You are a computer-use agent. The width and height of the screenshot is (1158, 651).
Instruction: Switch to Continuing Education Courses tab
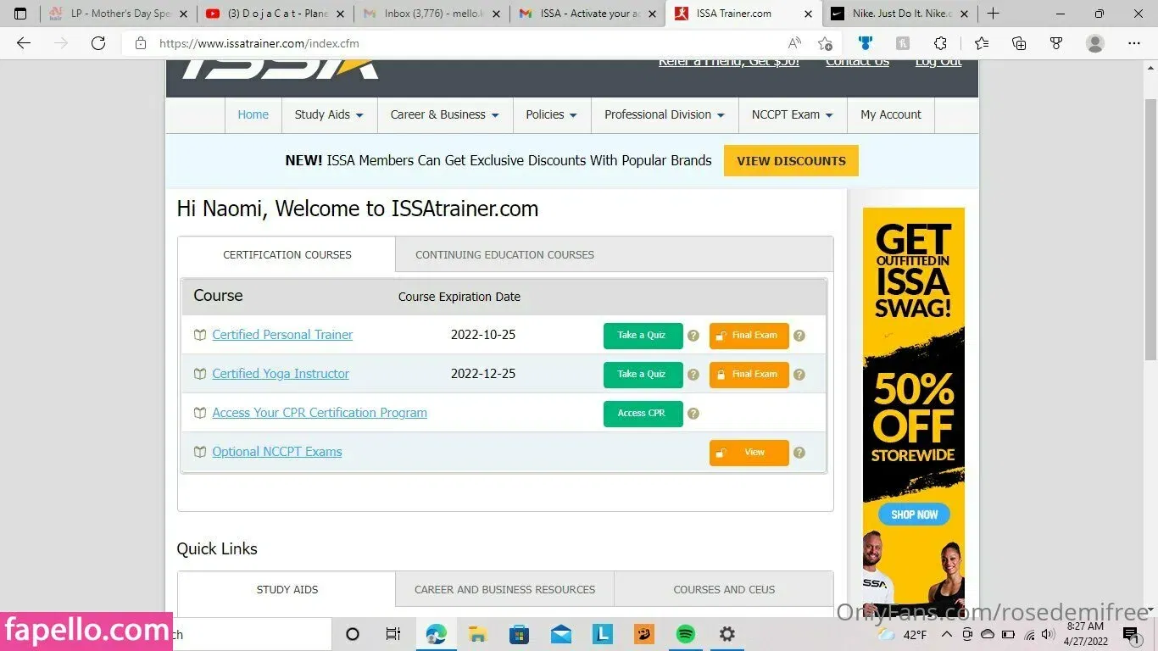coord(504,254)
